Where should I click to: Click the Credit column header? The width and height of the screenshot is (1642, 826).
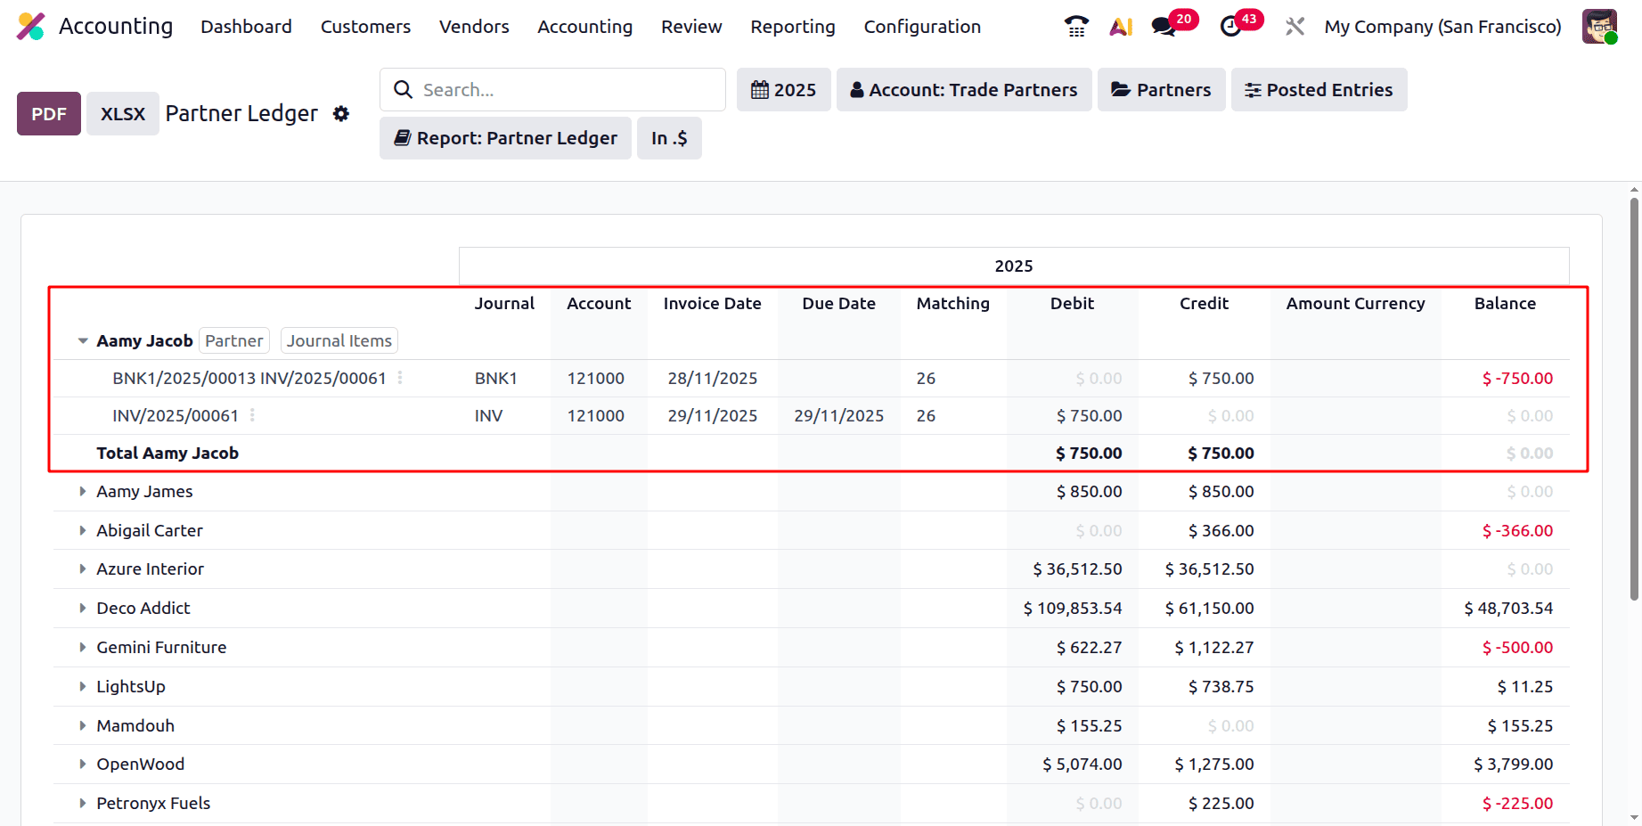coord(1204,304)
